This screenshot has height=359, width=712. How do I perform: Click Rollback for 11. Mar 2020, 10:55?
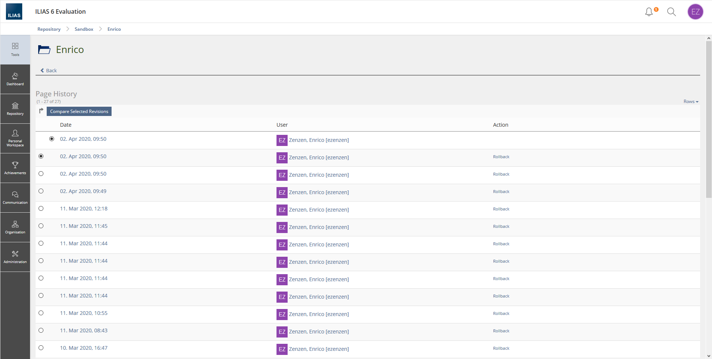501,314
